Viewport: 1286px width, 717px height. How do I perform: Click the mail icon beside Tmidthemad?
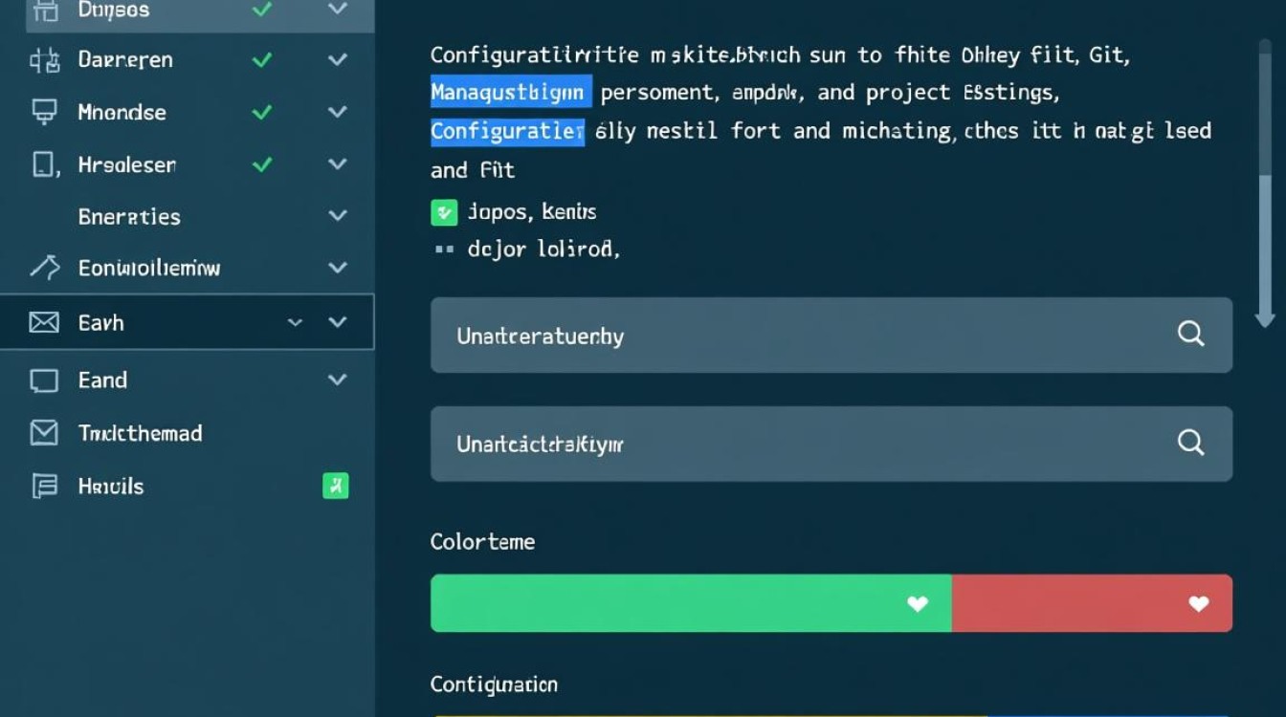(x=44, y=433)
